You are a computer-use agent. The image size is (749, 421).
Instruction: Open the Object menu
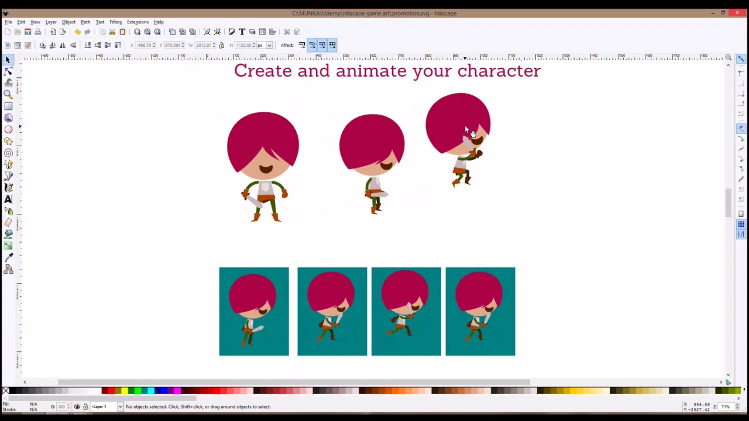click(x=68, y=22)
